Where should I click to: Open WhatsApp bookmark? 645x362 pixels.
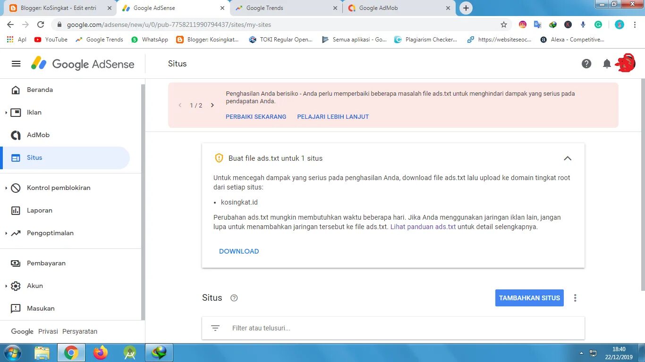(150, 40)
